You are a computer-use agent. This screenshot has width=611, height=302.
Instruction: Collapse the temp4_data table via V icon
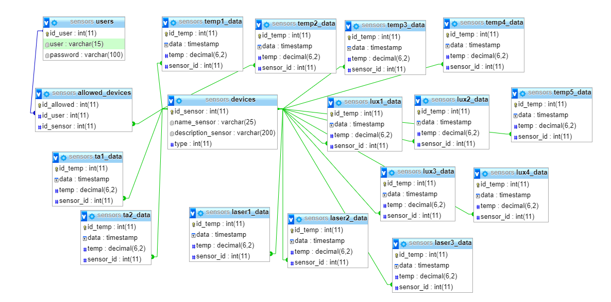pos(447,23)
